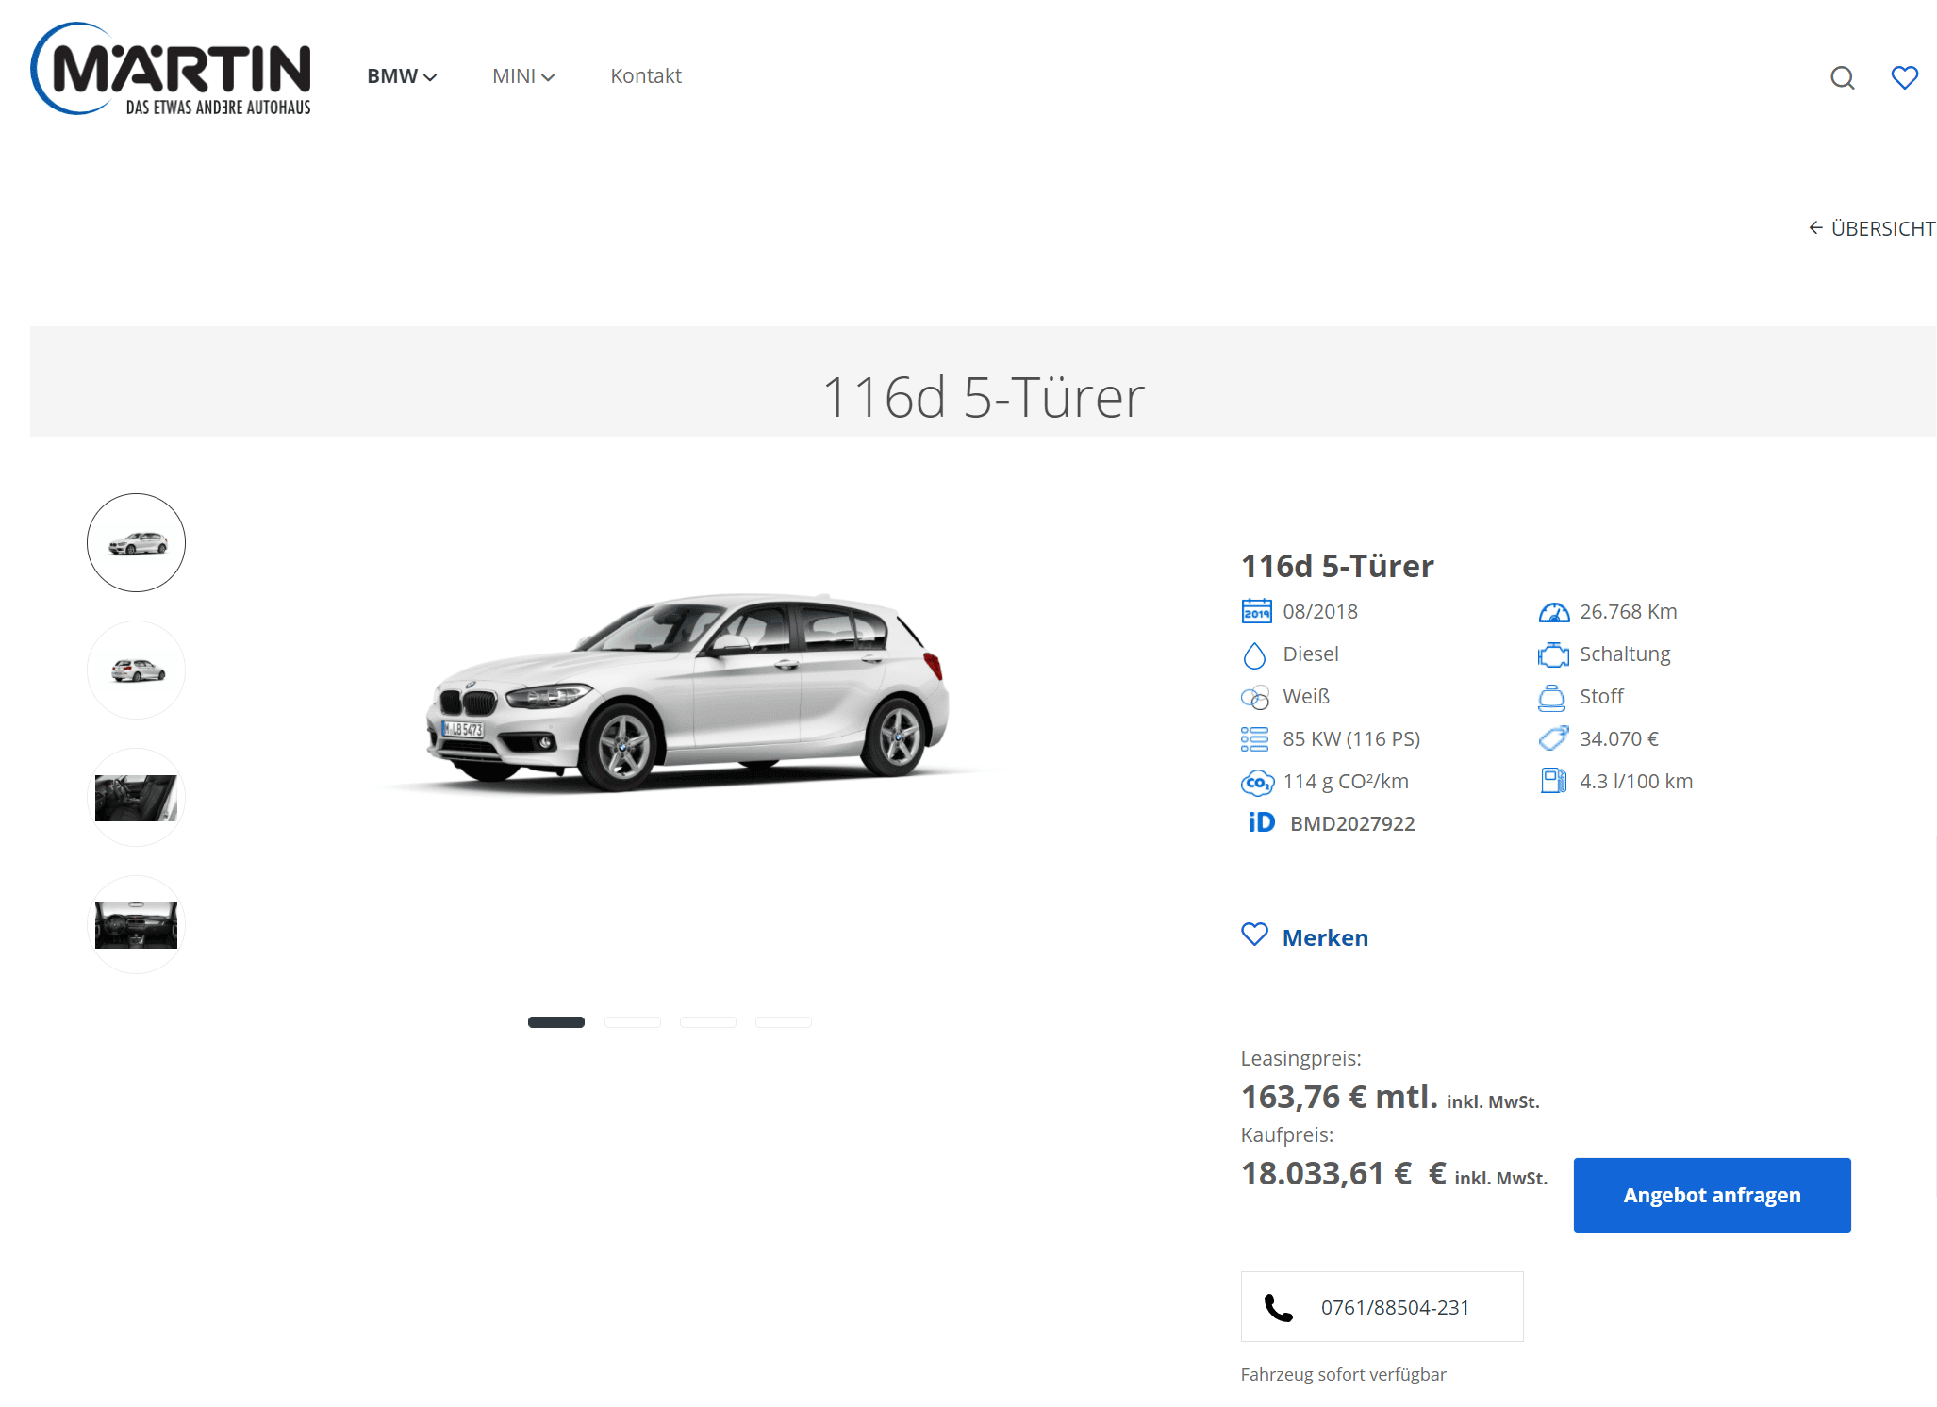Go to second carousel slide indicator
Screen dimensions: 1937x1407
(x=632, y=1022)
